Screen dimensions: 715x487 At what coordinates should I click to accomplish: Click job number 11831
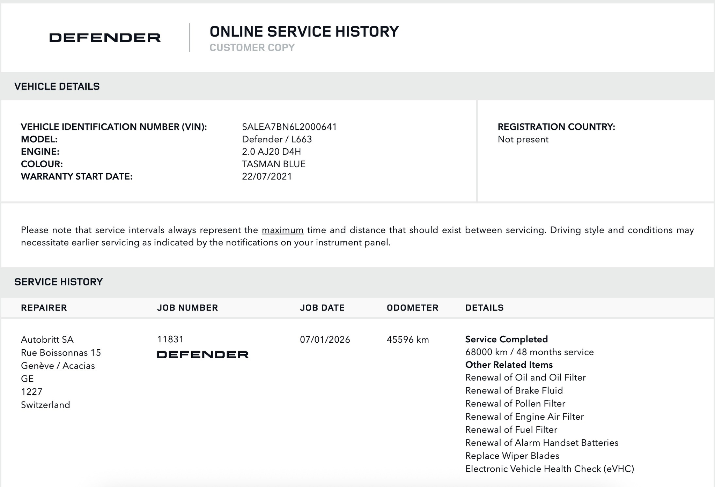tap(170, 339)
